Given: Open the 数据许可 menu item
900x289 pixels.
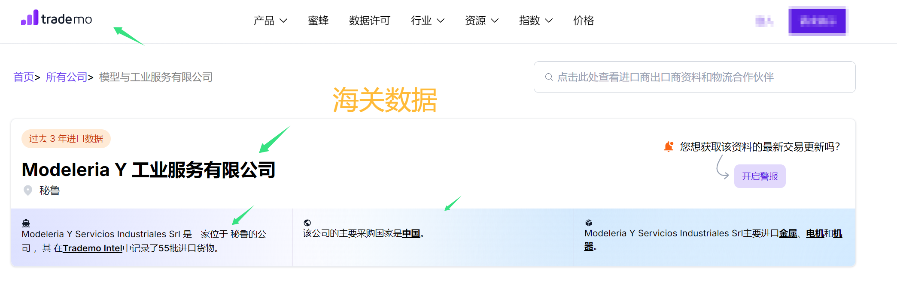Looking at the screenshot, I should click(x=370, y=21).
